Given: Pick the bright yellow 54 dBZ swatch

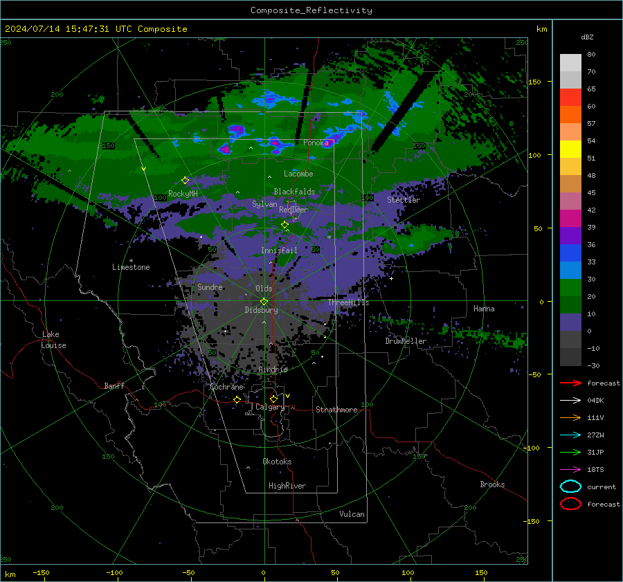Looking at the screenshot, I should tap(570, 149).
